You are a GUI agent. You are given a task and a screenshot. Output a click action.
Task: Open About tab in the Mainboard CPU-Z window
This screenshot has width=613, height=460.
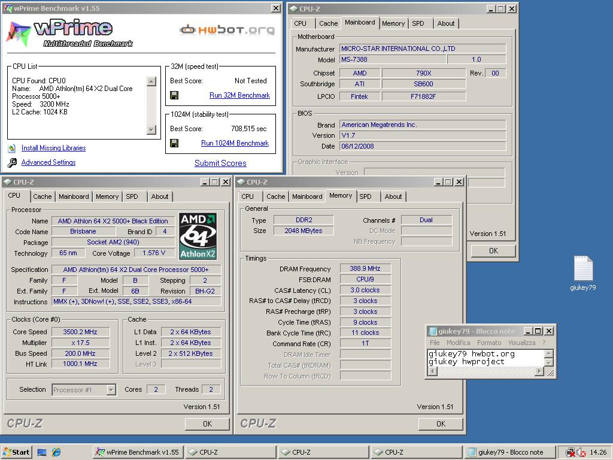[446, 23]
